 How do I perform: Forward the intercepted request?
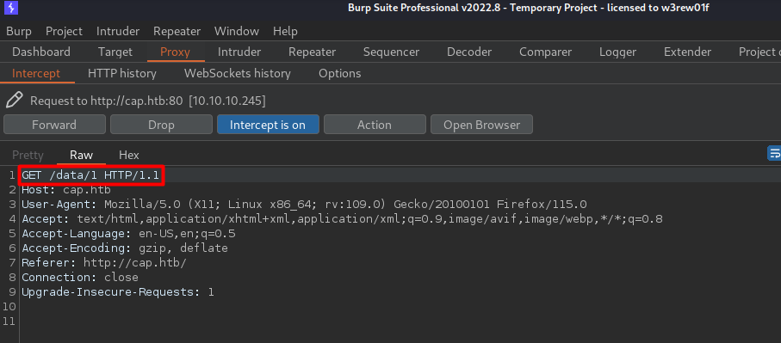click(x=54, y=125)
